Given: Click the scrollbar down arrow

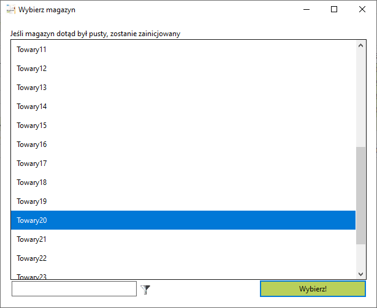Looking at the screenshot, I should click(360, 274).
